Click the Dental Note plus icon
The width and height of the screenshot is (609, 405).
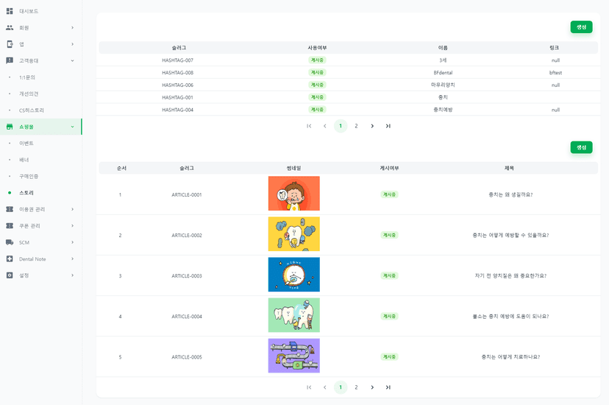[10, 258]
